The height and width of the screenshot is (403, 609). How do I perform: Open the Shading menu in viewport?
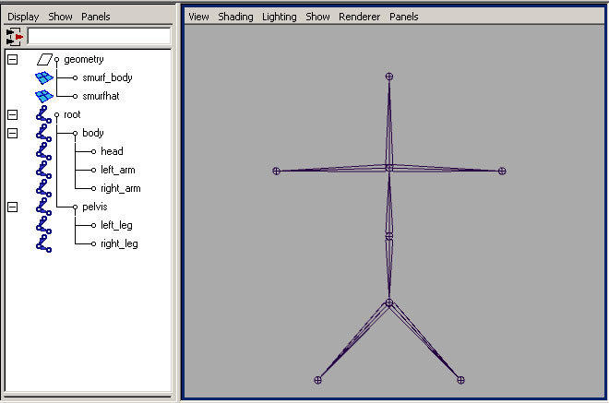point(235,17)
